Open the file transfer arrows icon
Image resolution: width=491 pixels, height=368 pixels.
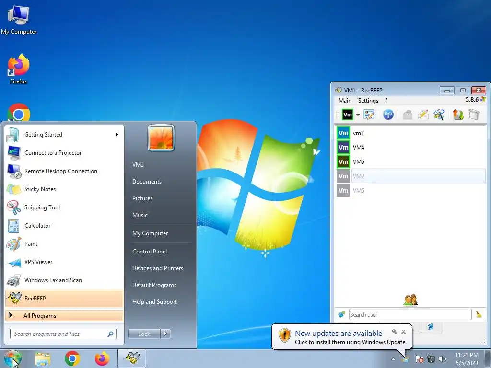458,115
